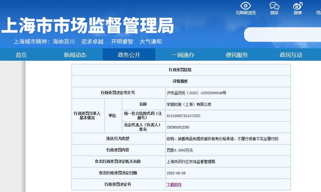Select penalty text 罚款0.5000万元
This screenshot has height=192, width=321.
(x=180, y=150)
